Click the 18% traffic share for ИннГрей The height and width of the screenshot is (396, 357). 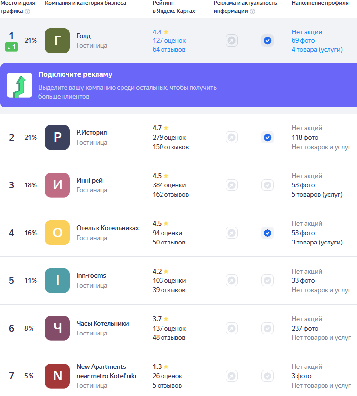pyautogui.click(x=31, y=185)
